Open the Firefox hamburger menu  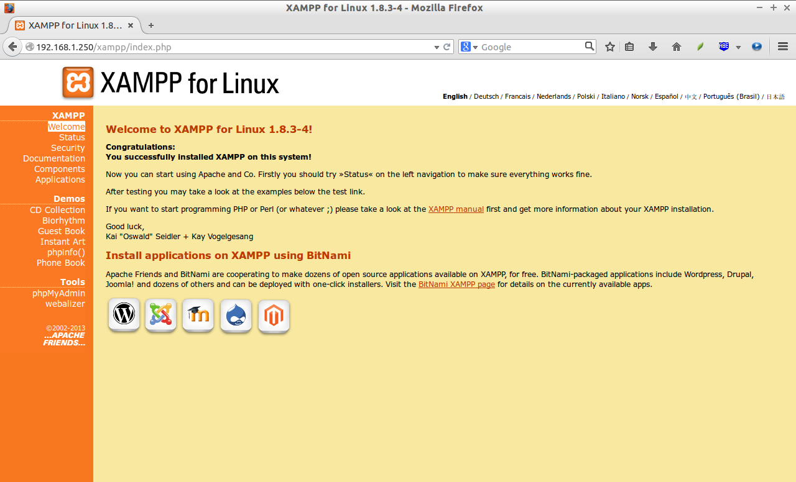point(783,47)
